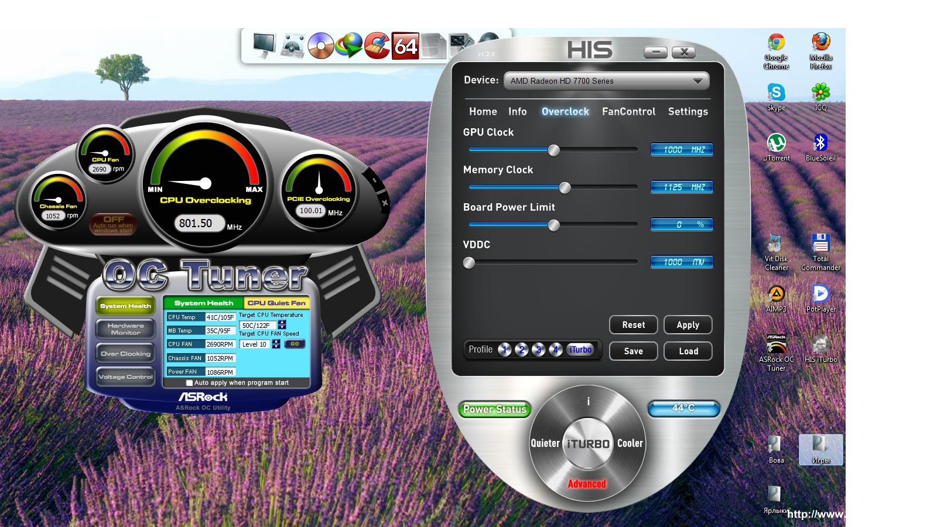Open Over Clocking section in OC Tuner
Image resolution: width=937 pixels, height=527 pixels.
(125, 354)
